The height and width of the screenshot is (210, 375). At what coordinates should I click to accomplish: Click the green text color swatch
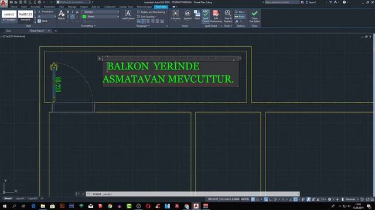[84, 16]
